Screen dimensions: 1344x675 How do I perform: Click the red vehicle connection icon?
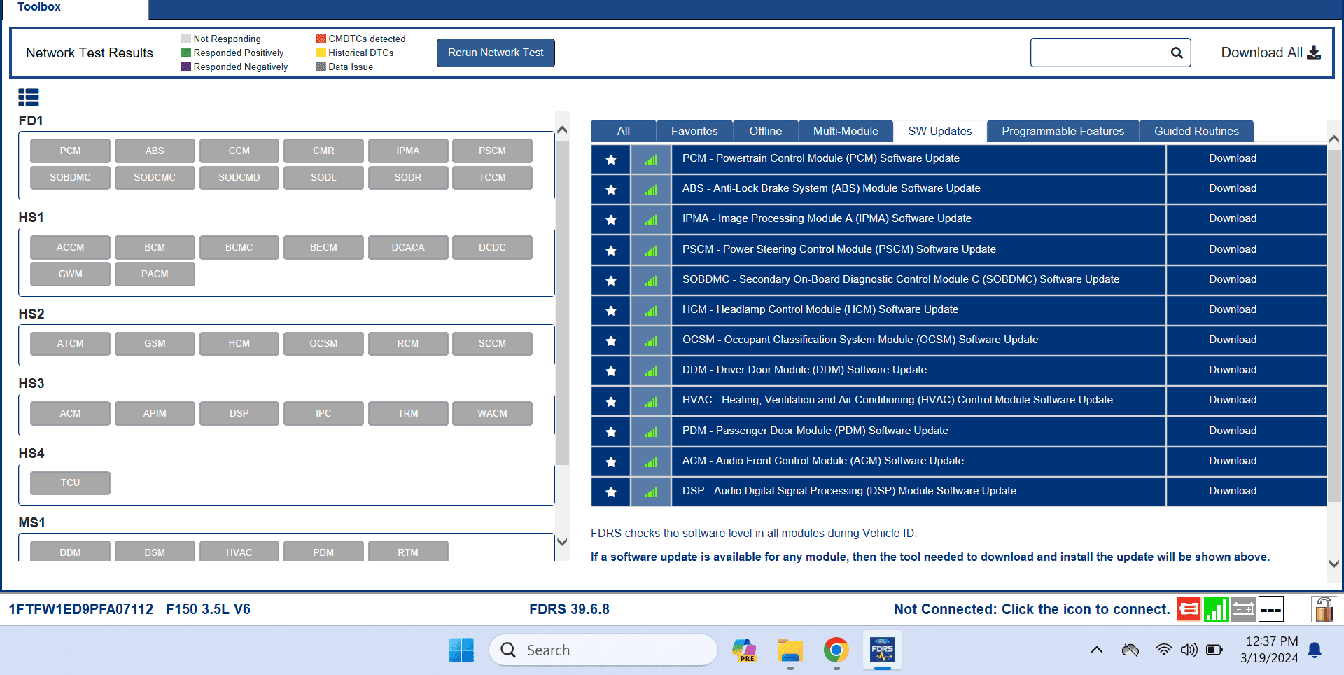(1189, 609)
